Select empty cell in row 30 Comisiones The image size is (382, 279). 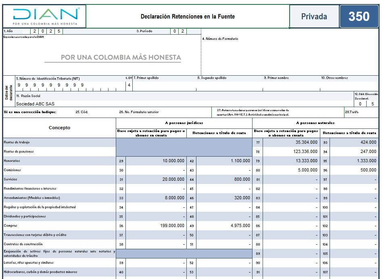156,170
